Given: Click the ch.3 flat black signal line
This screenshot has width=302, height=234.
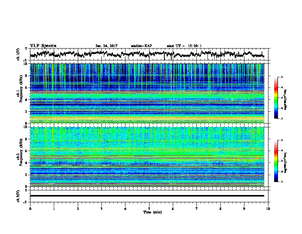Looking at the screenshot, I should [x=147, y=196].
